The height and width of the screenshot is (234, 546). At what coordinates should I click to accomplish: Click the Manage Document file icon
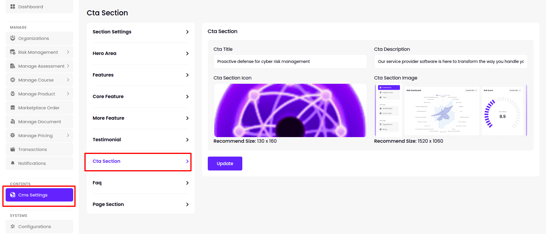tap(13, 121)
